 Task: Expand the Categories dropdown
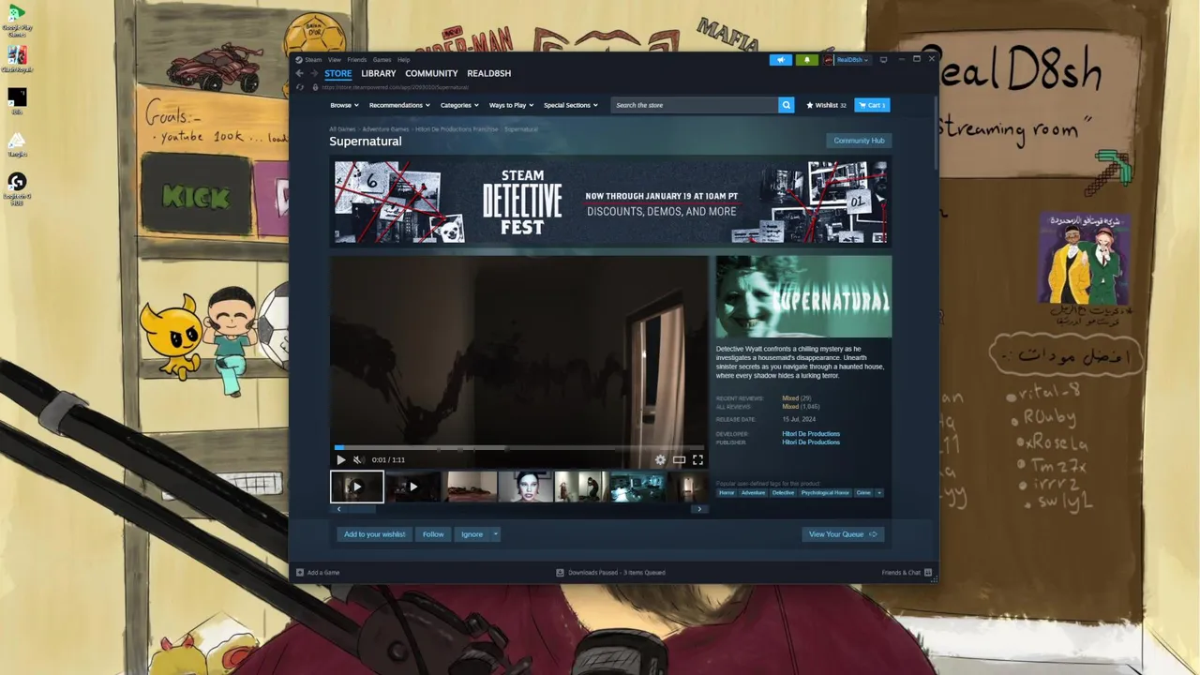click(459, 105)
